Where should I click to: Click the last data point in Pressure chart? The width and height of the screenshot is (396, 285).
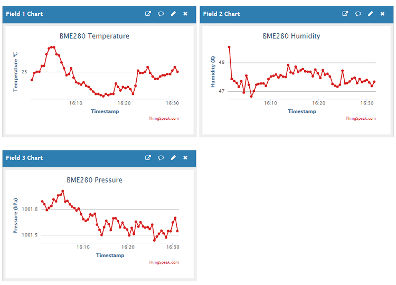click(x=177, y=231)
